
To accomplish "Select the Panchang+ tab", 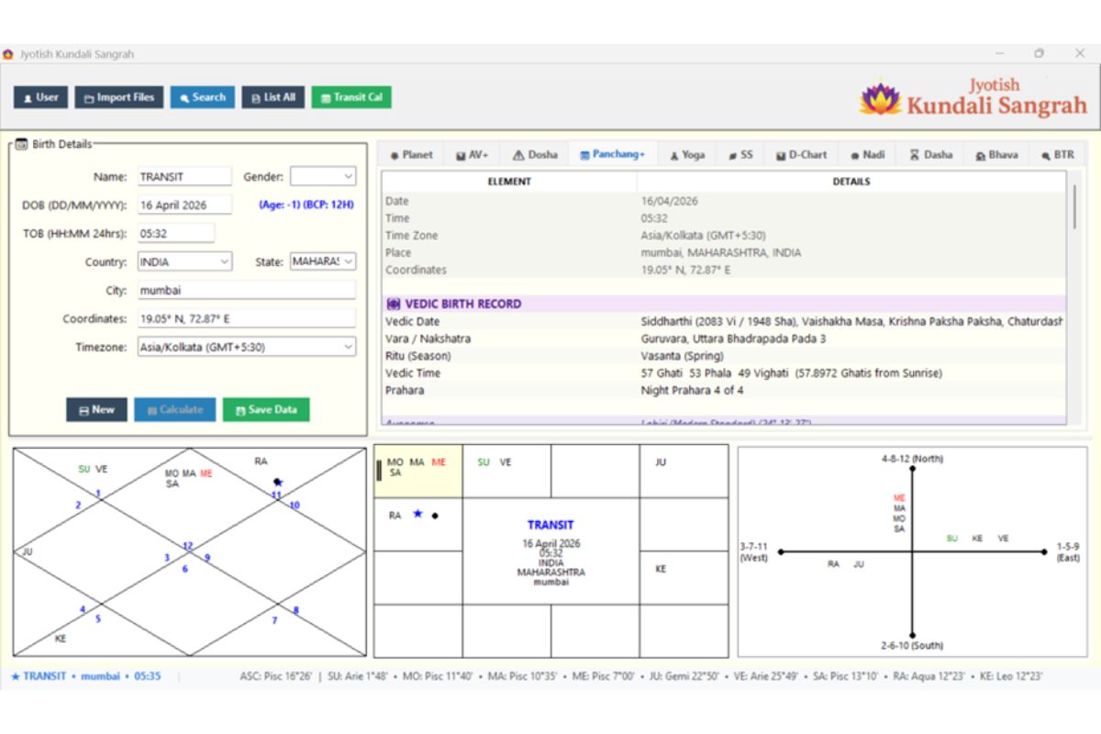I will [x=613, y=154].
